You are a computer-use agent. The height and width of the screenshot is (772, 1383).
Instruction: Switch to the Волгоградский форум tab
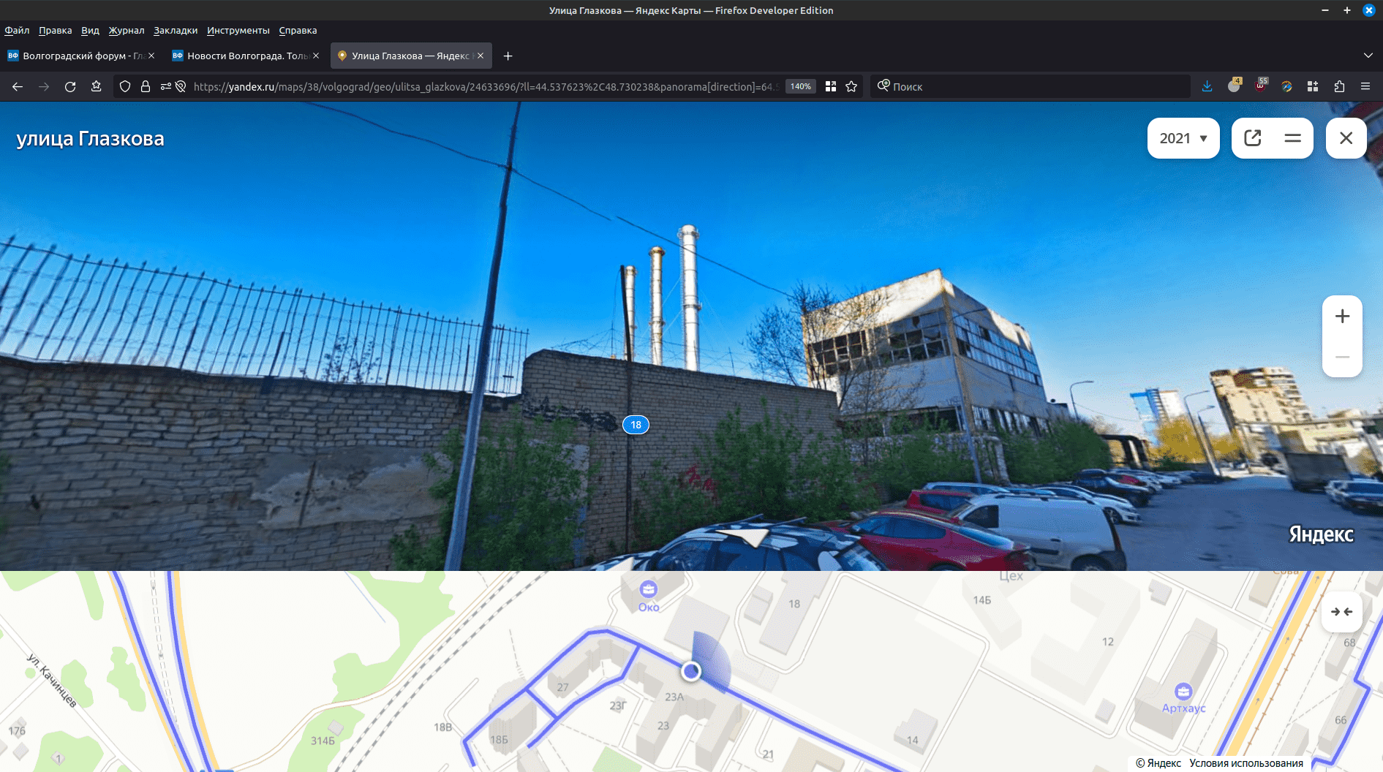tap(77, 56)
